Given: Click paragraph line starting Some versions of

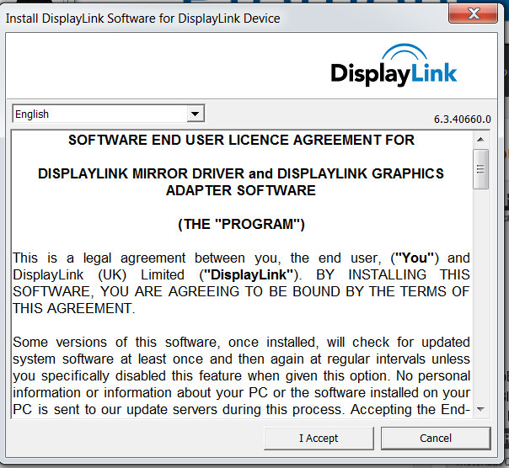Looking at the screenshot, I should point(241,343).
